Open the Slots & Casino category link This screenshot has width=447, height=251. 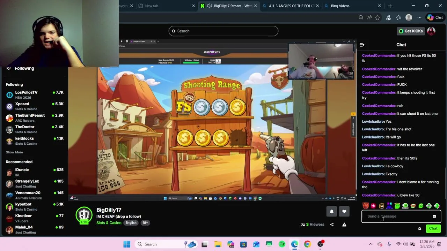tap(109, 223)
